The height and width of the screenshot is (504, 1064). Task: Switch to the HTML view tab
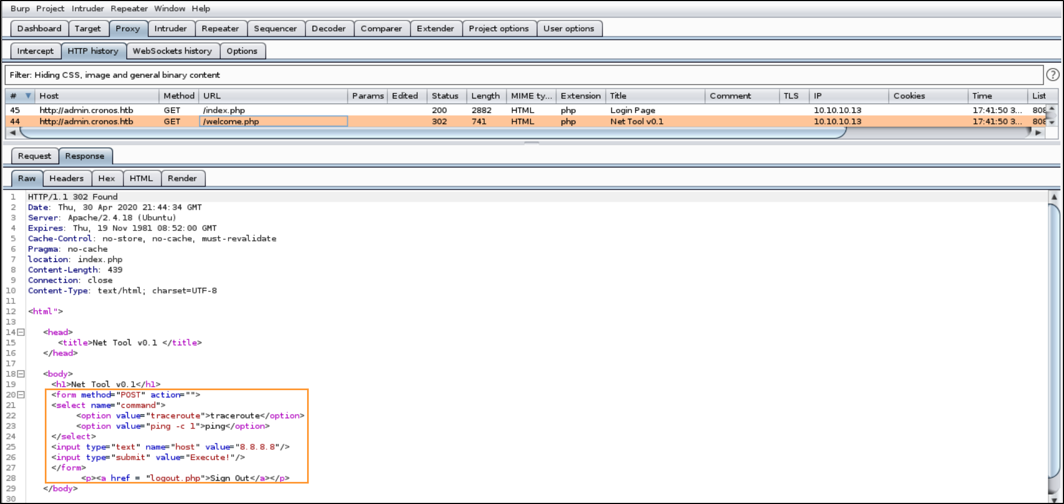[x=141, y=178]
